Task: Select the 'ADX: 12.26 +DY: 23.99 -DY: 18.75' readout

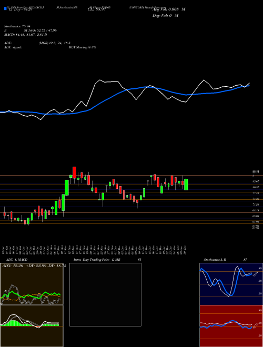Action: [34, 266]
